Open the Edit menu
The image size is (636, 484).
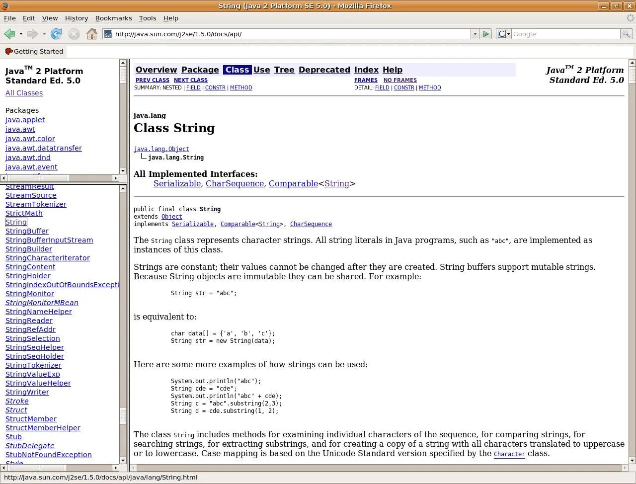pyautogui.click(x=29, y=18)
